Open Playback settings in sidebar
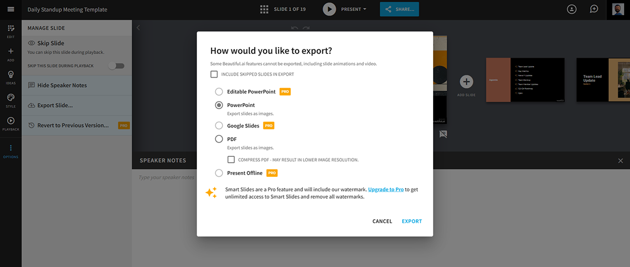Viewport: 630px width, 267px height. (10, 123)
